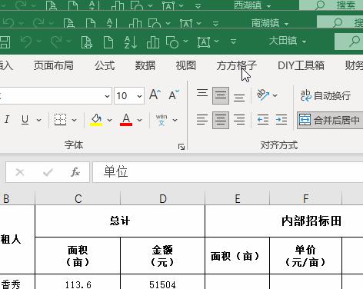
Task: Click the chart icon in the 南湖镇 window toolbar
Action: 135,24
